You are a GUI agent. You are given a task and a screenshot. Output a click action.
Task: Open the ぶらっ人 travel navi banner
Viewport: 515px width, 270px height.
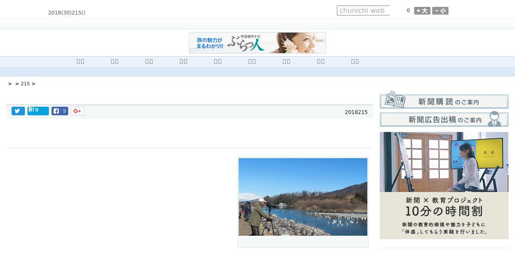[257, 43]
